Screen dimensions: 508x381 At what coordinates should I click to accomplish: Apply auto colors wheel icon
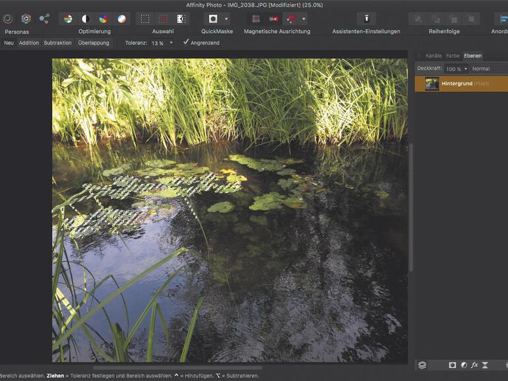point(104,18)
